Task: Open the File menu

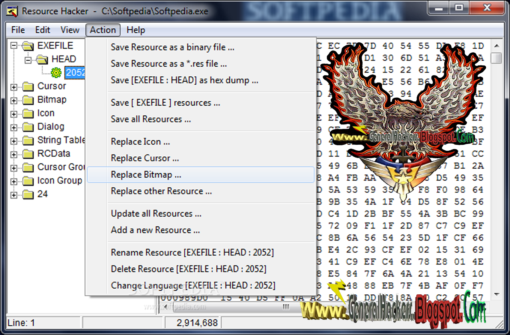Action: coord(18,30)
